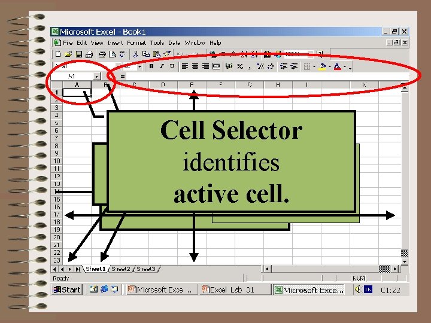431x323 pixels.
Task: Open the Zoom percentage dropdown
Action: tap(310, 54)
